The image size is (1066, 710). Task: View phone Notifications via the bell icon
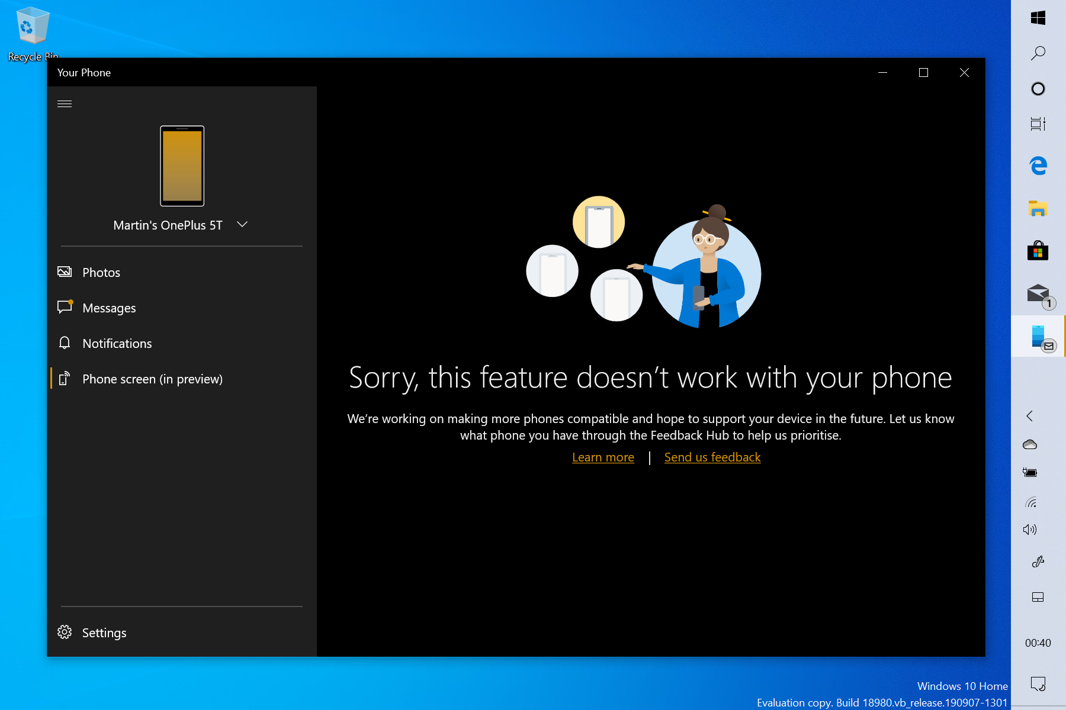pyautogui.click(x=117, y=343)
